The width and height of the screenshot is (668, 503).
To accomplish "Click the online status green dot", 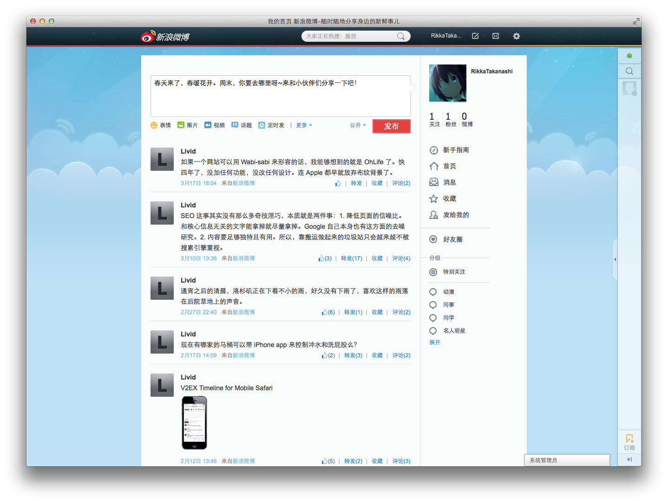I will [x=629, y=56].
